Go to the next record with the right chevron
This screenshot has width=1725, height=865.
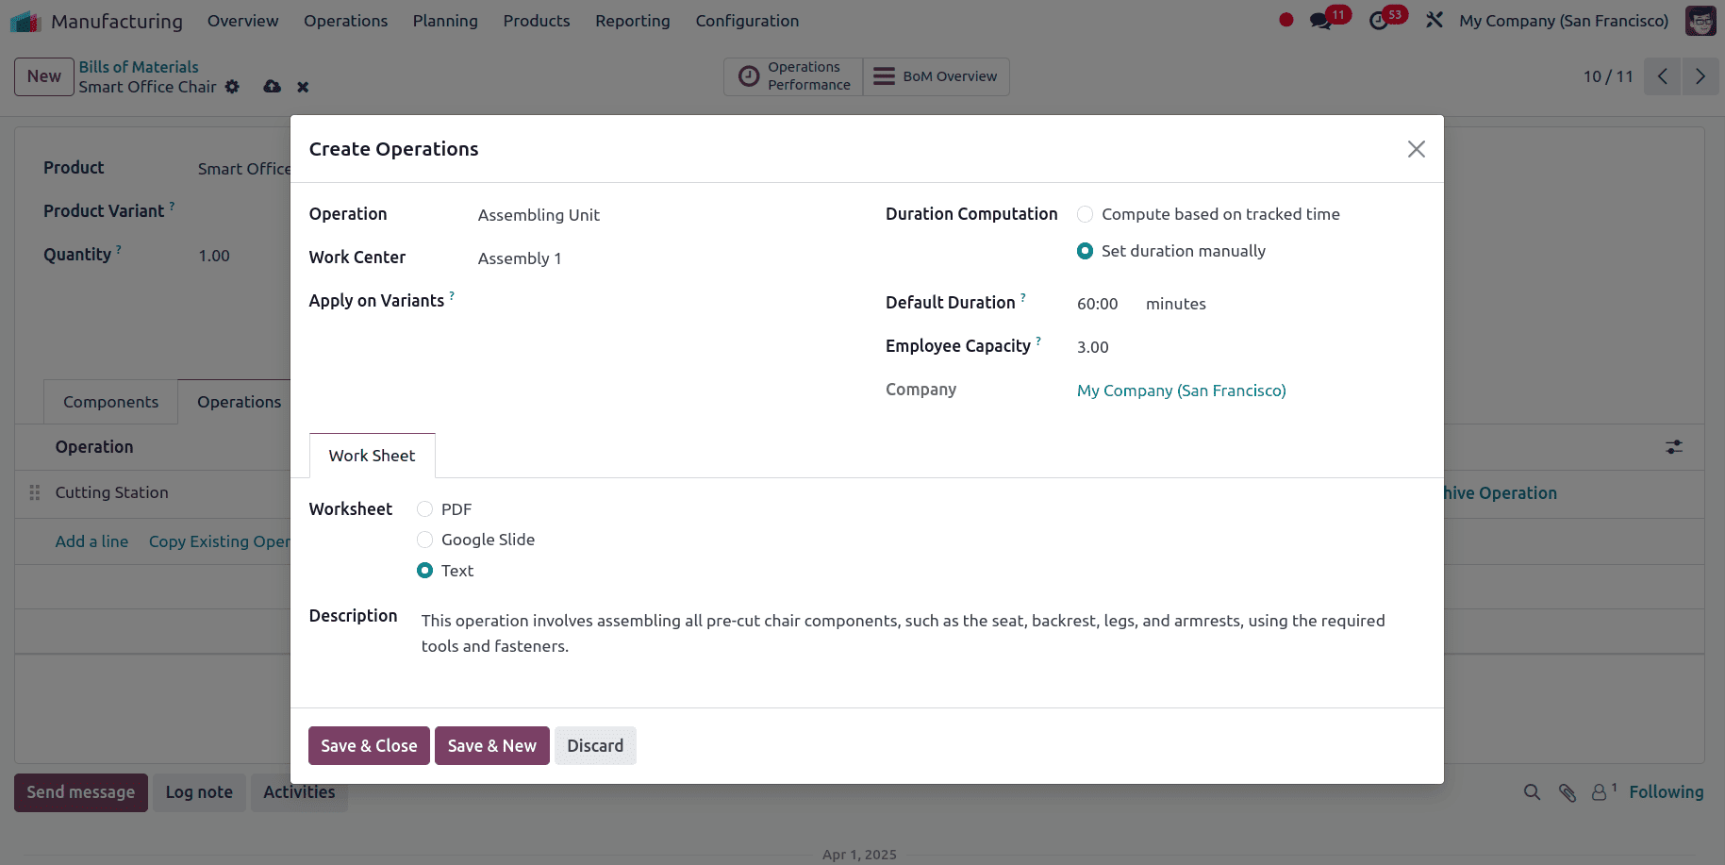click(1700, 76)
